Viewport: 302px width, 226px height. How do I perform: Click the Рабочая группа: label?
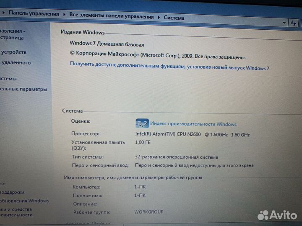coord(91,212)
